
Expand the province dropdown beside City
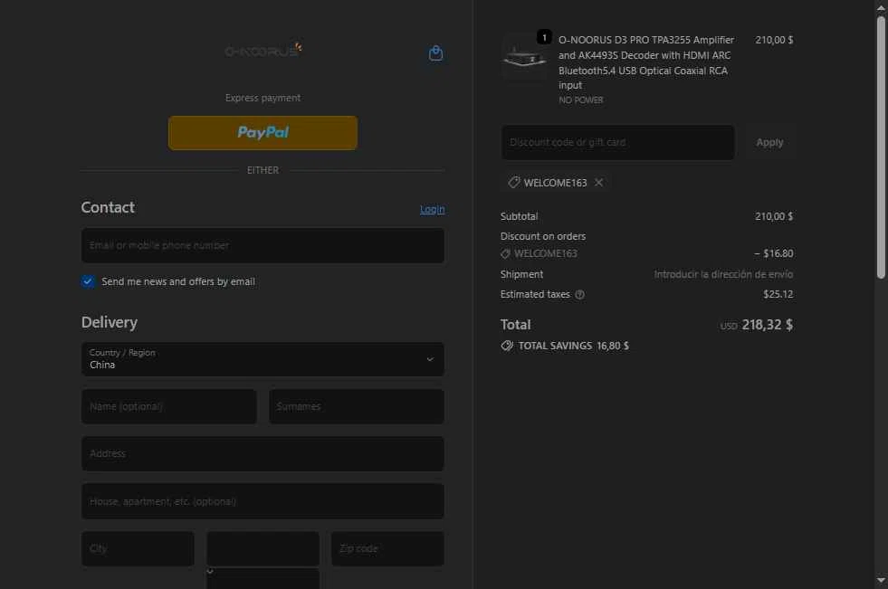pyautogui.click(x=263, y=548)
